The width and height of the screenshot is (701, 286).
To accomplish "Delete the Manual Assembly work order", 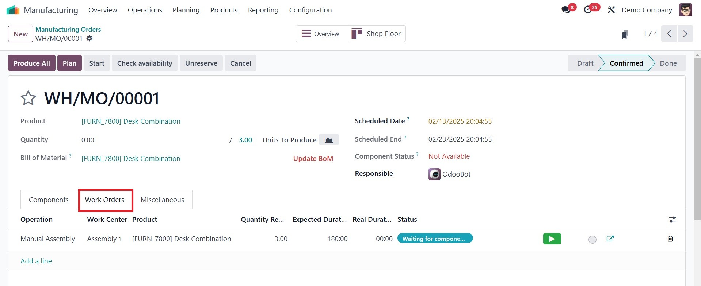I will [670, 239].
